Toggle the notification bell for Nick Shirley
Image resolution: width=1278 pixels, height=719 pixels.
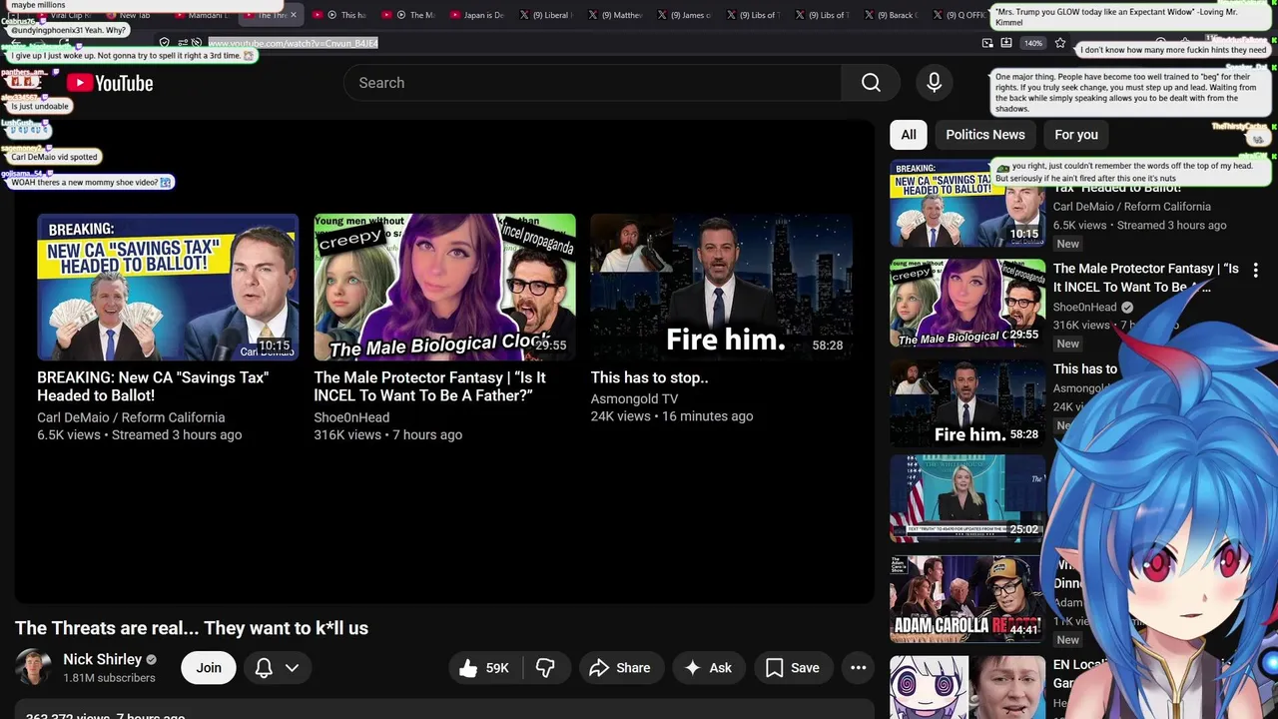coord(264,668)
